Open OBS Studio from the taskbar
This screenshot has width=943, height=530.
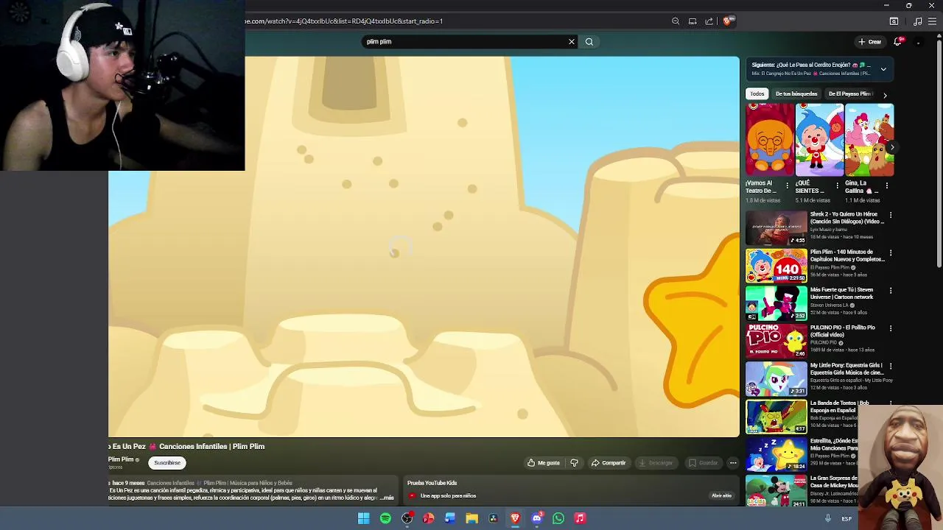click(x=407, y=518)
